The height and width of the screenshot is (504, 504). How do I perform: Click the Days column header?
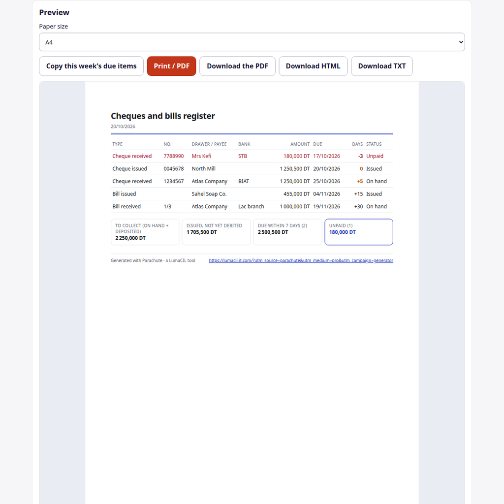pyautogui.click(x=357, y=144)
